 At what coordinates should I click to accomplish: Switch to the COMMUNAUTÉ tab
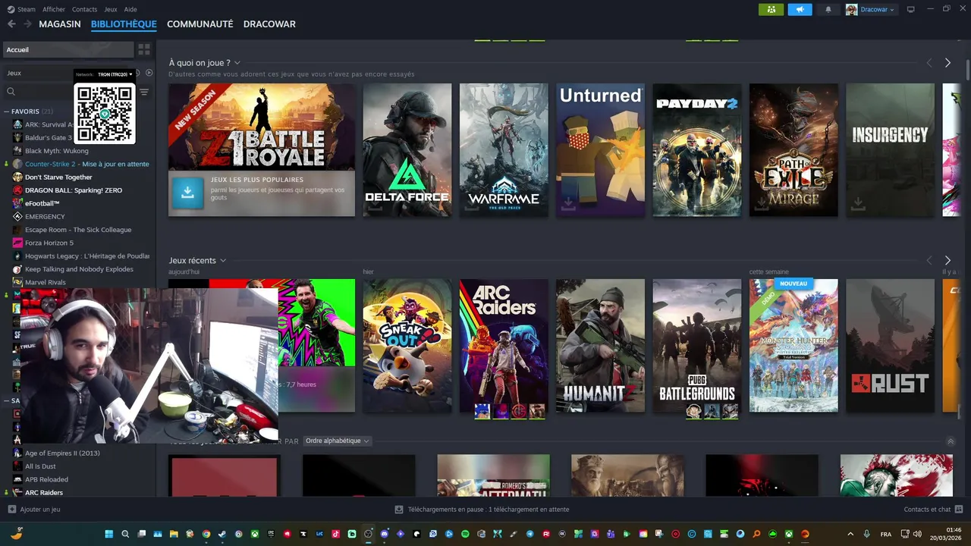200,24
